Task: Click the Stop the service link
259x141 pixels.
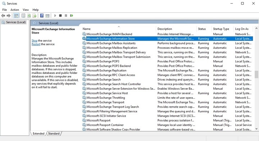Action: pyautogui.click(x=35, y=41)
